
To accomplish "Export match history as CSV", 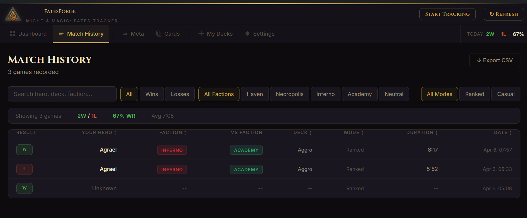I will (x=495, y=60).
